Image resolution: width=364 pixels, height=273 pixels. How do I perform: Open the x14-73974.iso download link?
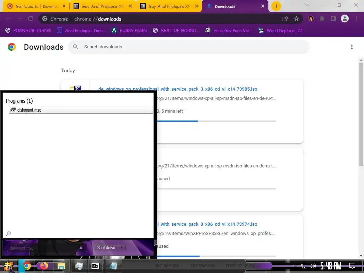(207, 224)
